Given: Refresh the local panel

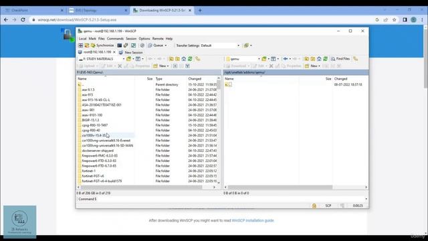Looking at the screenshot, I should click(190, 59).
